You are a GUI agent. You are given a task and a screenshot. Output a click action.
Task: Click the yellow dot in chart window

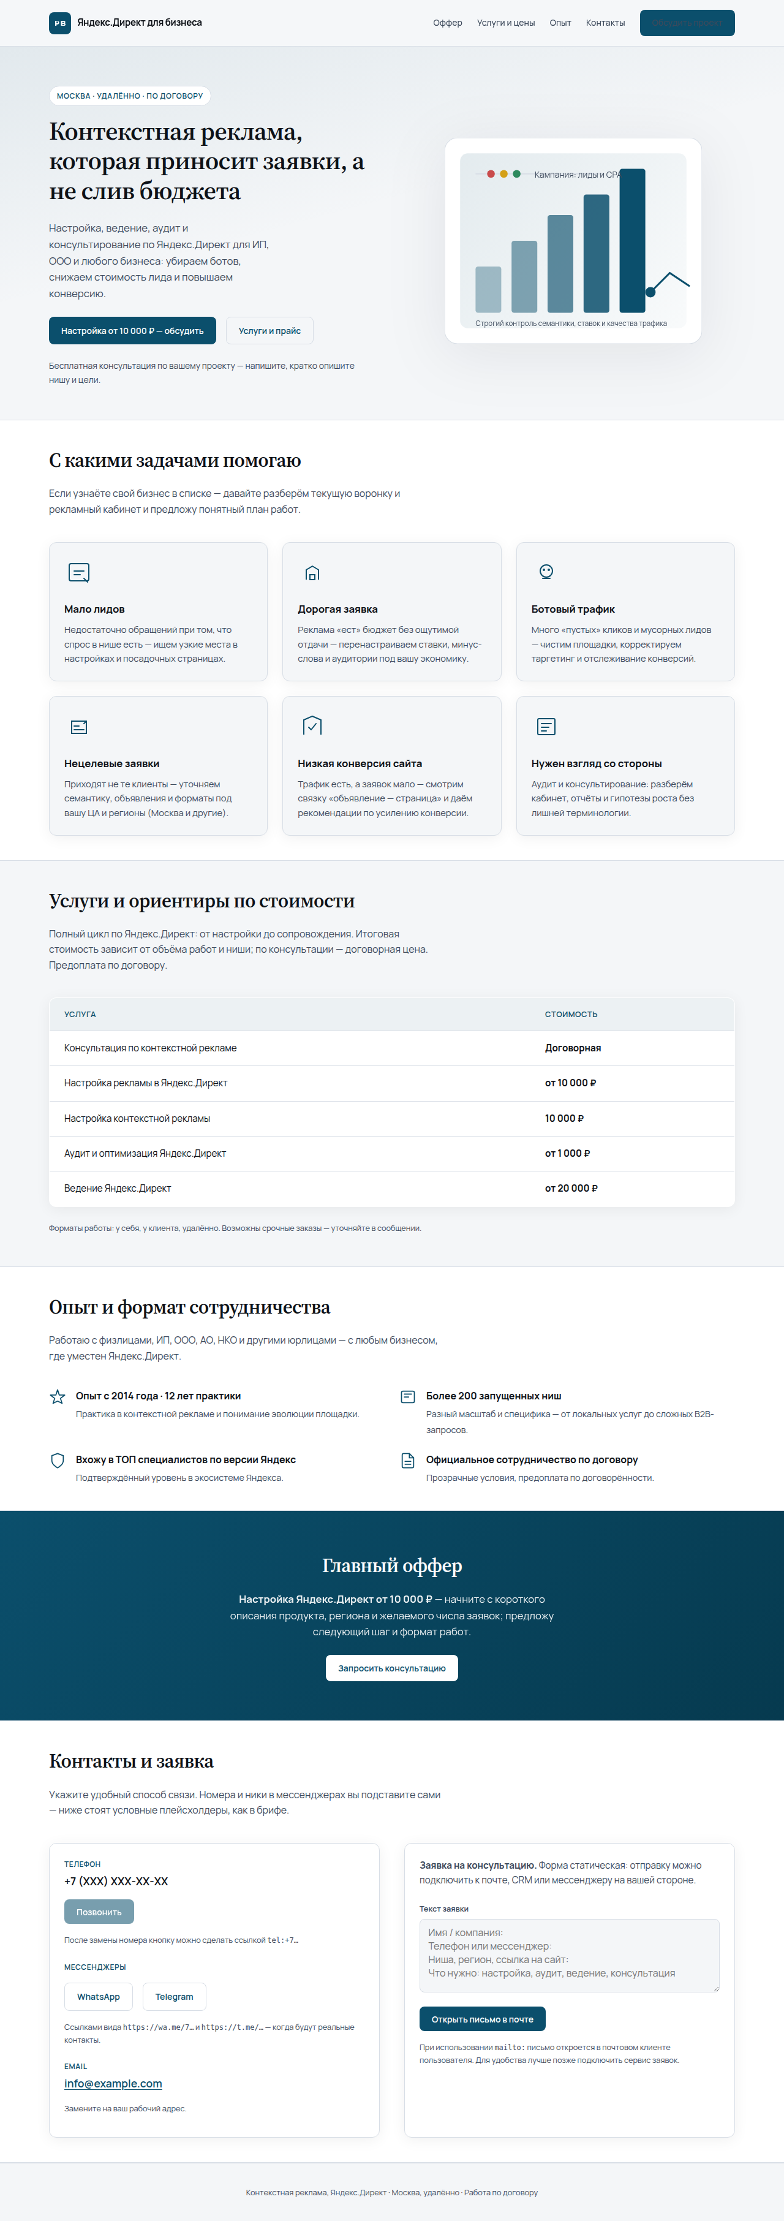pyautogui.click(x=504, y=174)
